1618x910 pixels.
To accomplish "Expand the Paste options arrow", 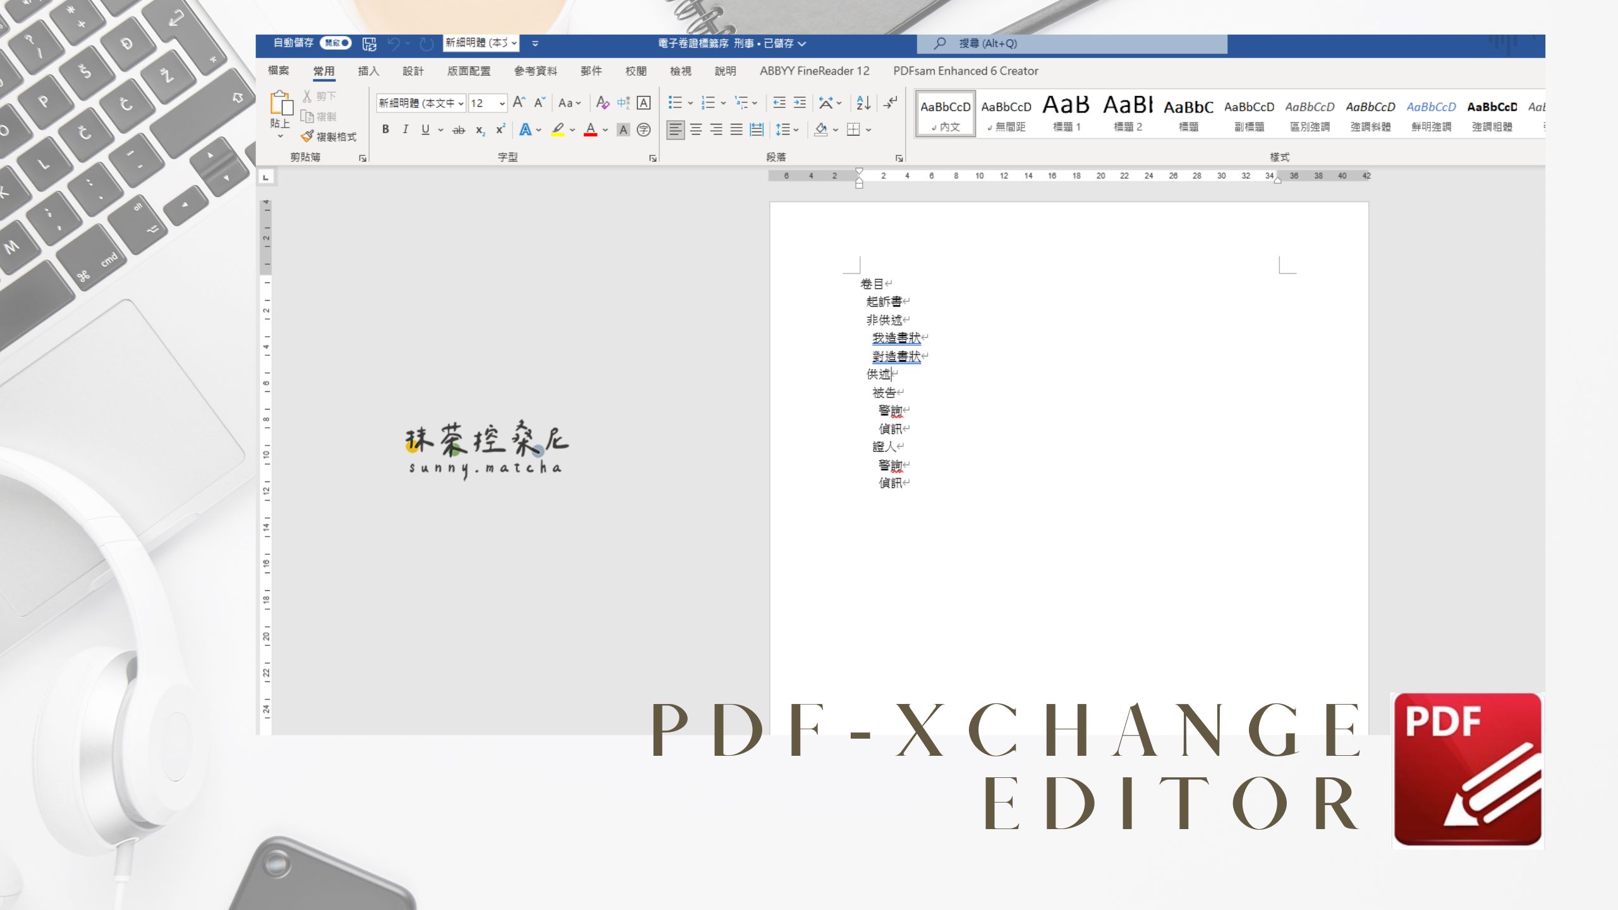I will pyautogui.click(x=280, y=136).
